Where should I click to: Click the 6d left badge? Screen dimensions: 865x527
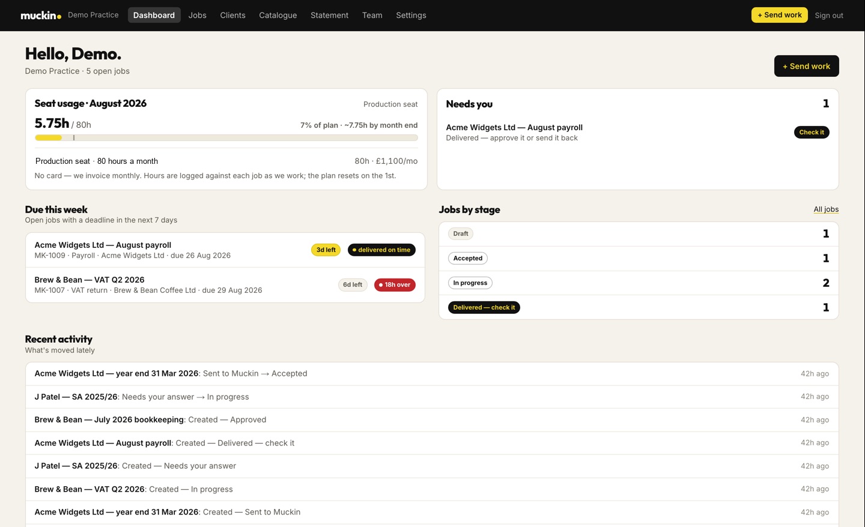(353, 285)
